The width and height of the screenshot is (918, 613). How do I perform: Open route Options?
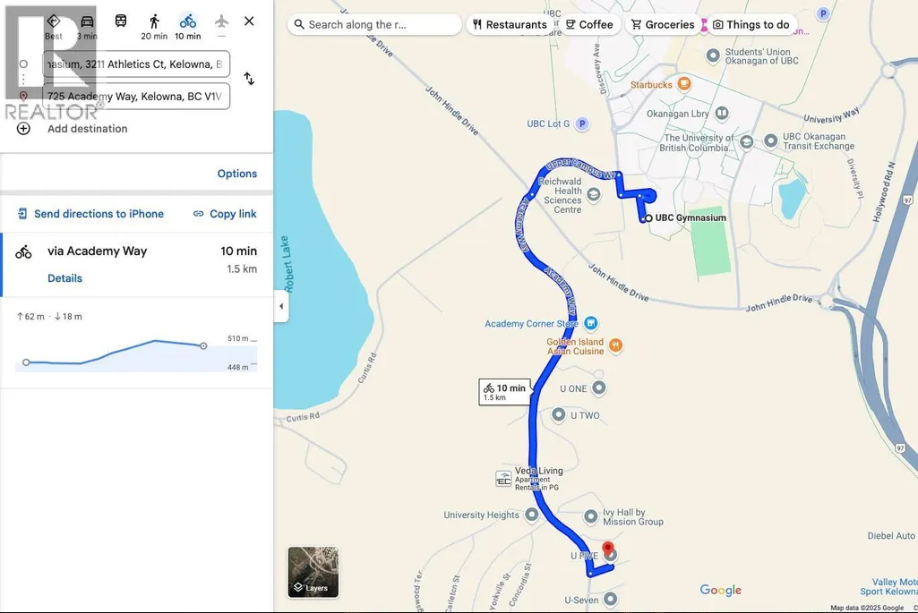pyautogui.click(x=237, y=173)
